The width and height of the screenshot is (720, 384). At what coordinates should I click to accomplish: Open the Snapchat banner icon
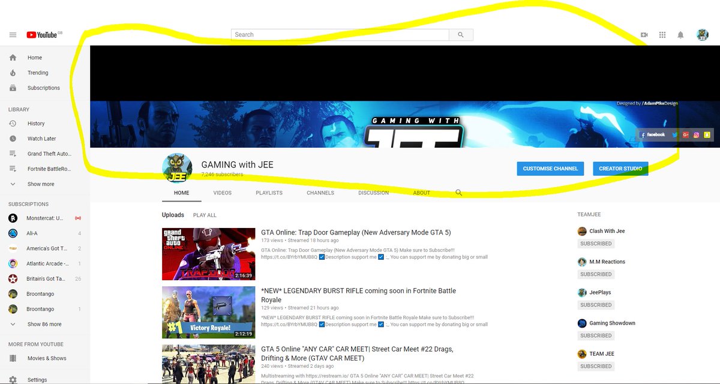(707, 135)
